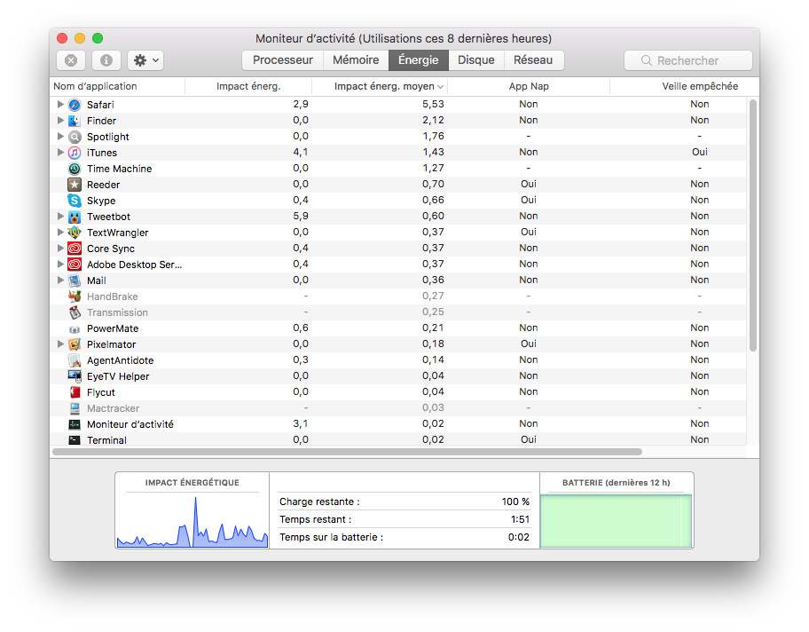This screenshot has height=632, width=809.
Task: Expand the Finder process row
Action: click(60, 121)
